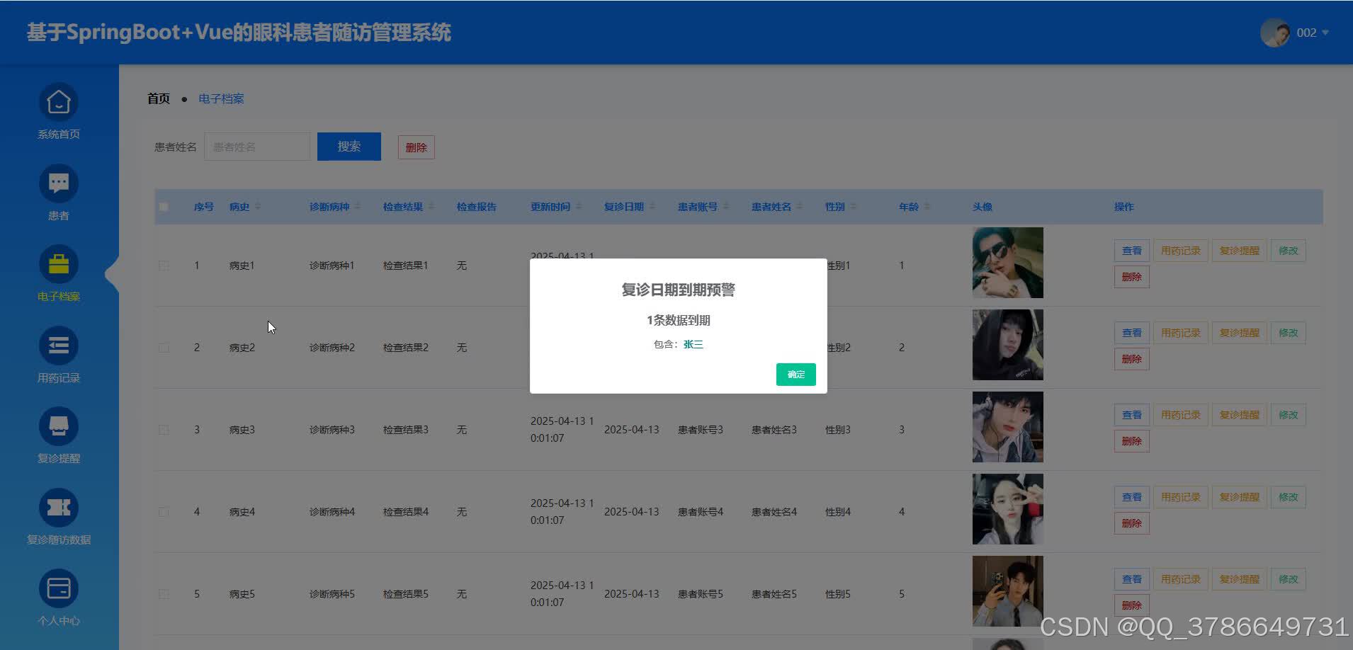Check the checkbox for row 5 病史5
This screenshot has height=650, width=1353.
(164, 593)
